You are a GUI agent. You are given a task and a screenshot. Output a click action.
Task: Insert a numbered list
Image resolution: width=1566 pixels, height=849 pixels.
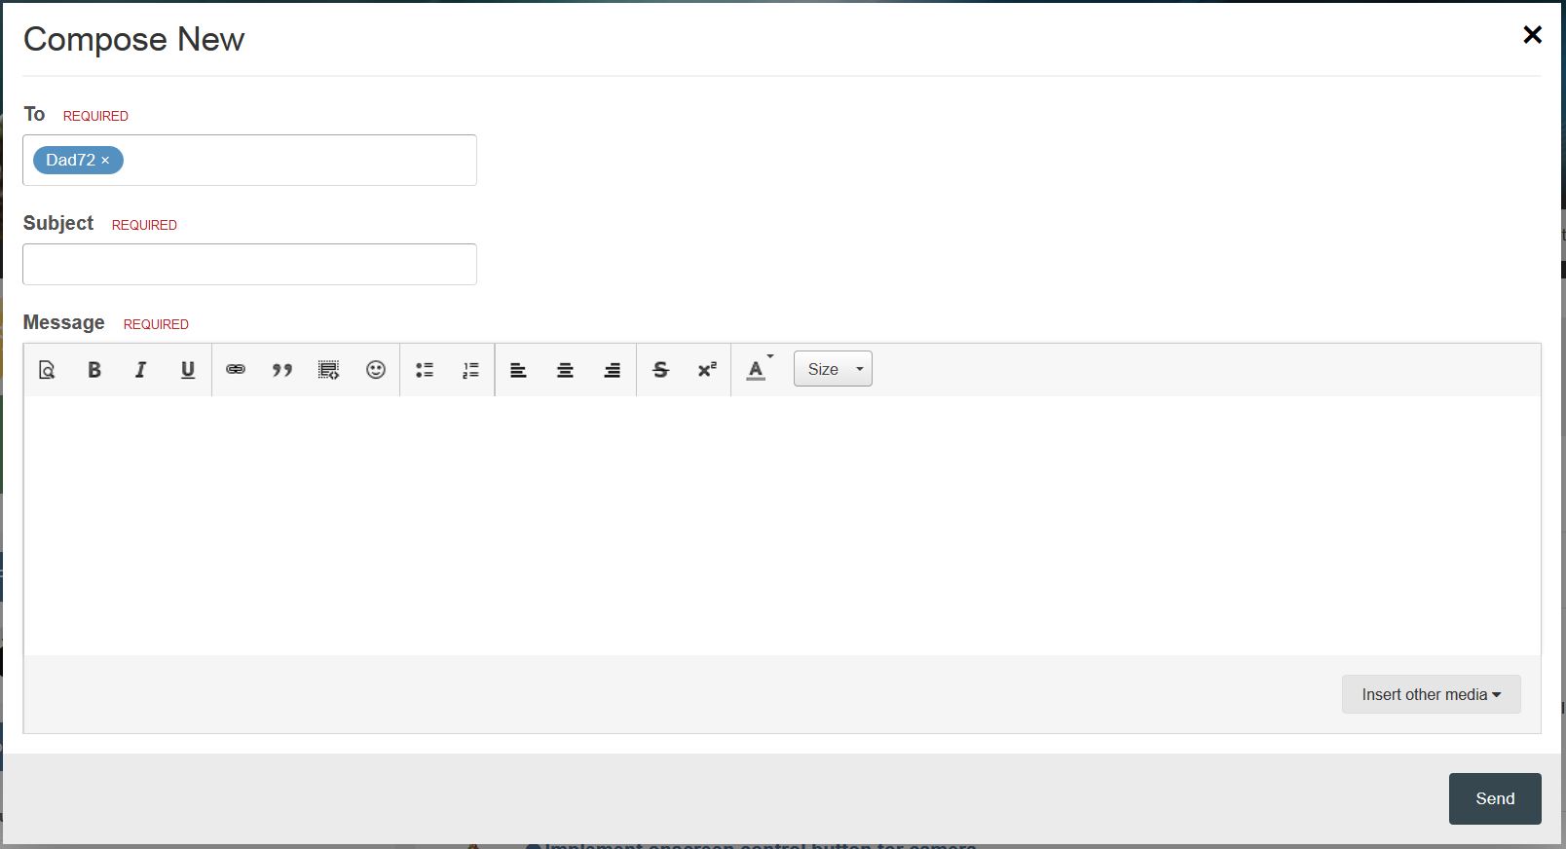pyautogui.click(x=470, y=370)
